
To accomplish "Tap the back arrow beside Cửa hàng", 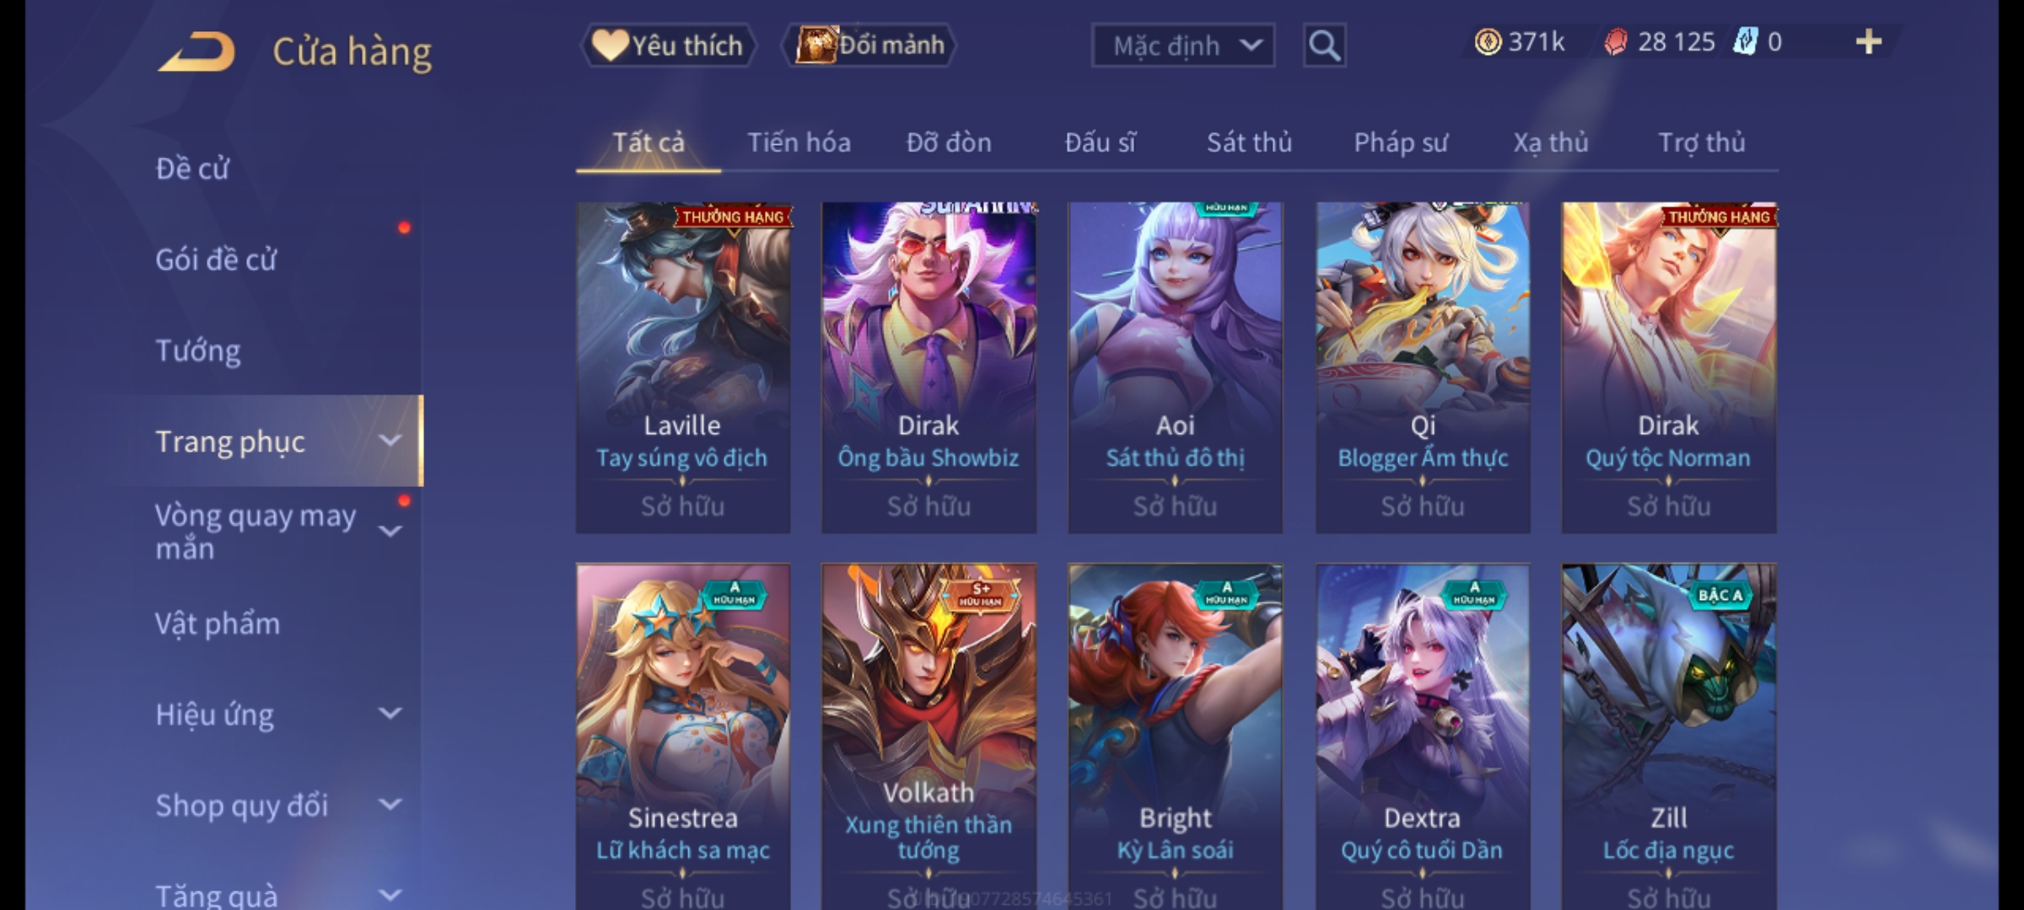I will tap(196, 52).
